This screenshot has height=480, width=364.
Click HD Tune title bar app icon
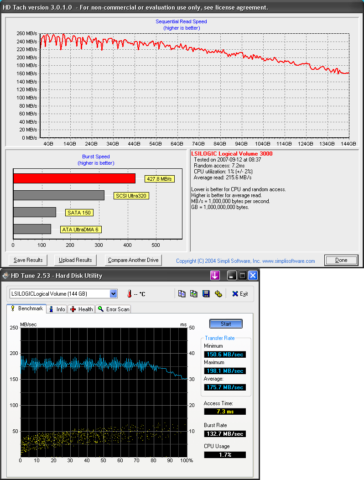click(x=5, y=276)
